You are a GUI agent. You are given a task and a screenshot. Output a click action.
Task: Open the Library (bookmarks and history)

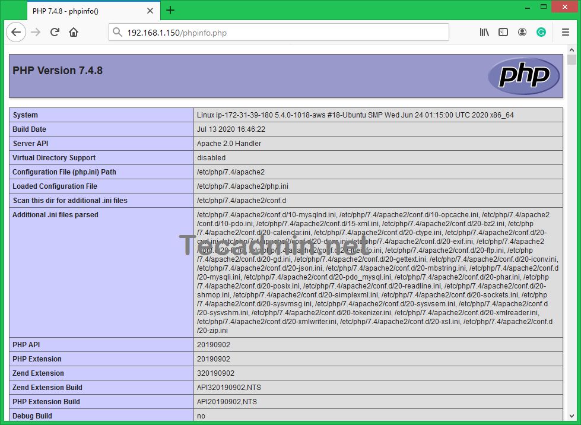[x=484, y=32]
